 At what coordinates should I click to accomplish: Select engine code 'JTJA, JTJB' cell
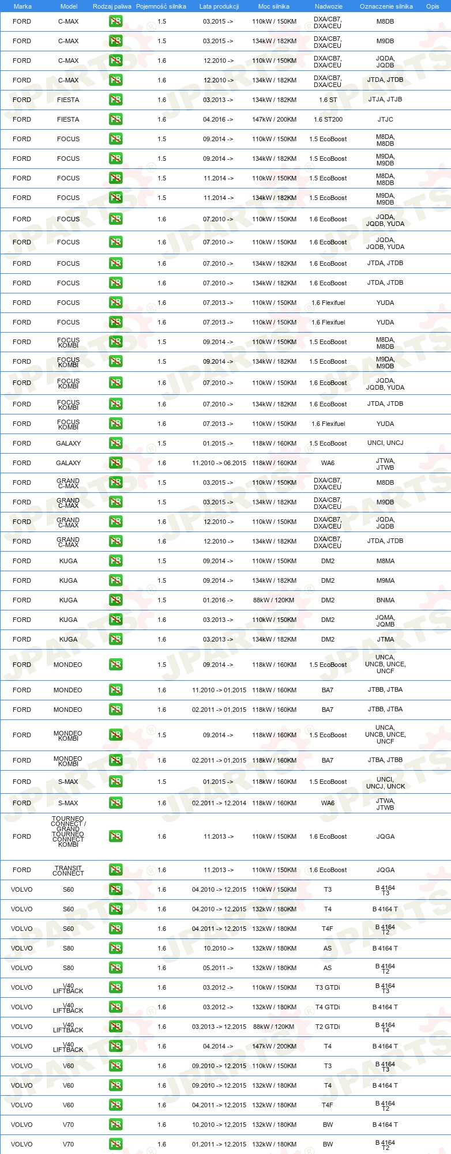[x=385, y=100]
